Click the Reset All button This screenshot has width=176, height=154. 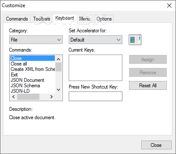[x=148, y=85]
